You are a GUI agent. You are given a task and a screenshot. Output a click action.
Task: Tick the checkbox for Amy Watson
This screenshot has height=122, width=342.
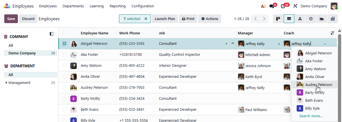tap(65, 66)
